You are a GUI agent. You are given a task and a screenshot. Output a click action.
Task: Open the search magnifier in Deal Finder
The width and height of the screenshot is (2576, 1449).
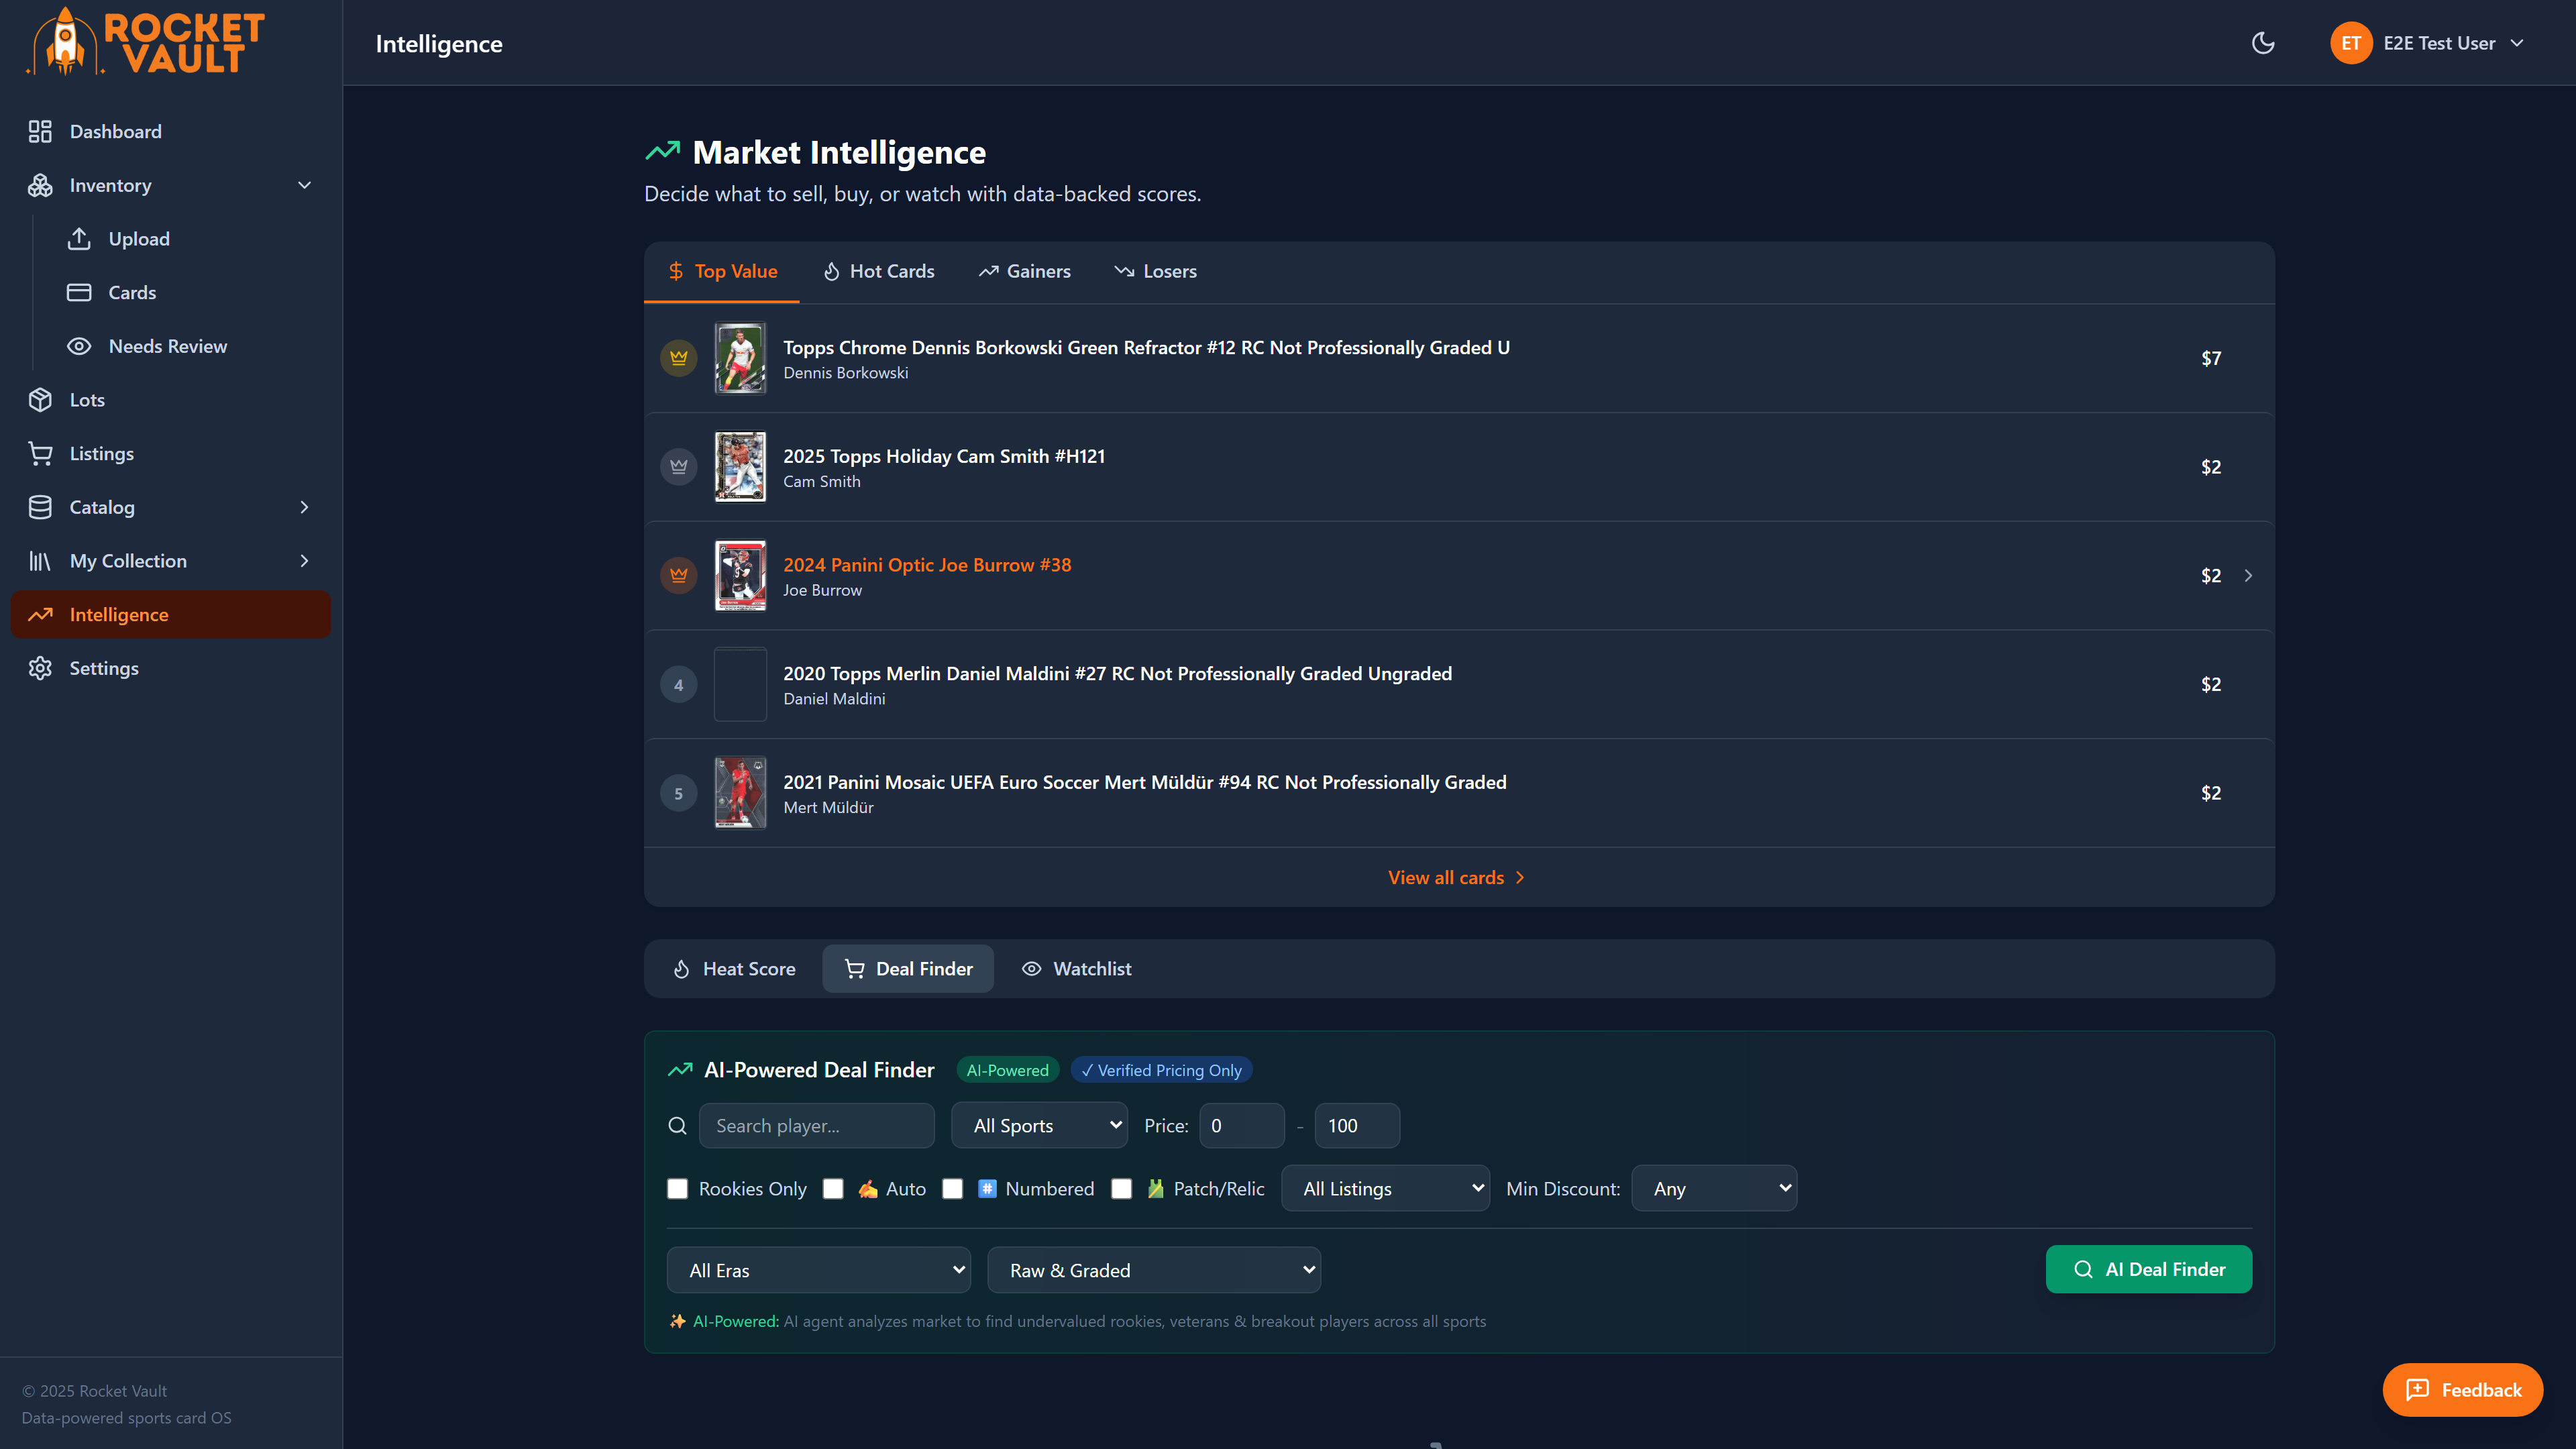(678, 1125)
